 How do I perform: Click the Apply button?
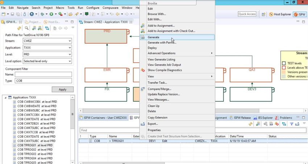click(x=63, y=89)
